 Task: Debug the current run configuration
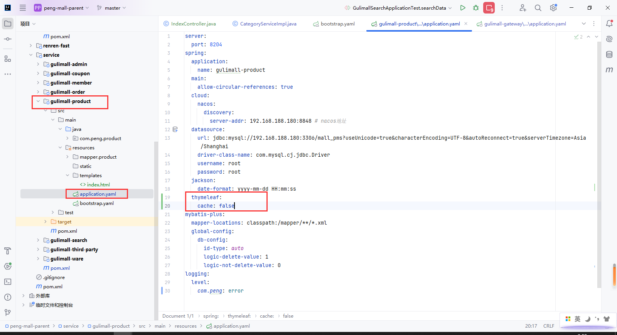click(476, 8)
